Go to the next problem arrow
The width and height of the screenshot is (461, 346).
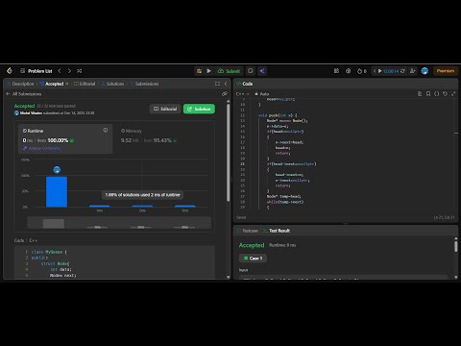tap(69, 71)
